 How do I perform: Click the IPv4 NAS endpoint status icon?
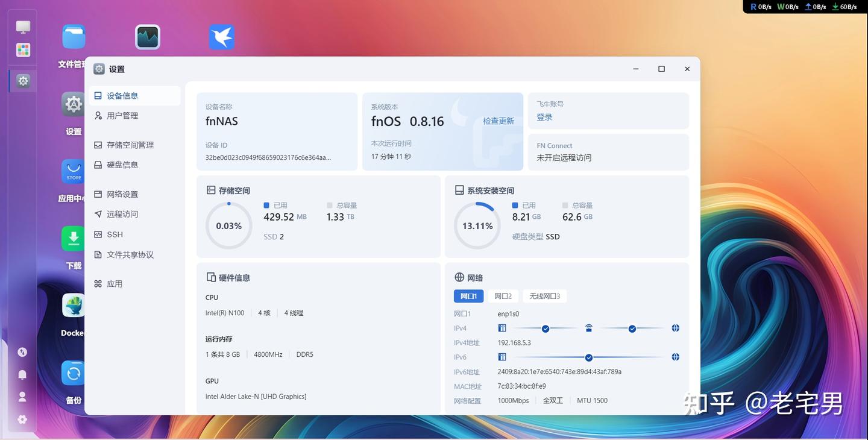click(502, 328)
